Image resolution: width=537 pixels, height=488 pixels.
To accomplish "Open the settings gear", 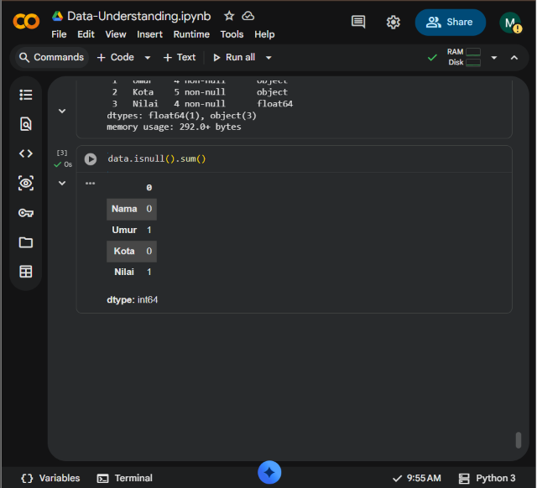I will (x=394, y=23).
